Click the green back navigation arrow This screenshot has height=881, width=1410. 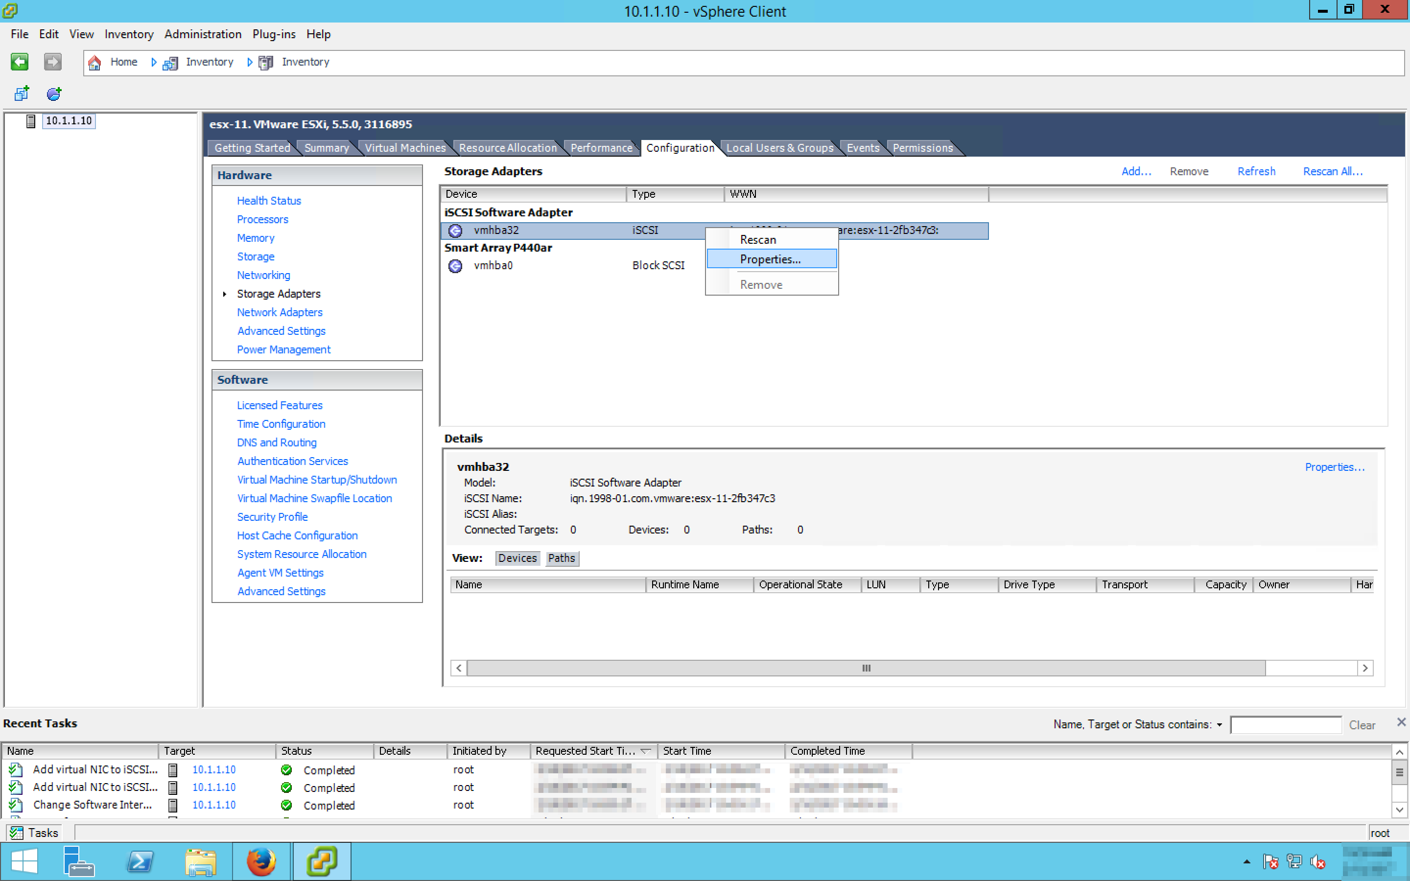click(19, 62)
